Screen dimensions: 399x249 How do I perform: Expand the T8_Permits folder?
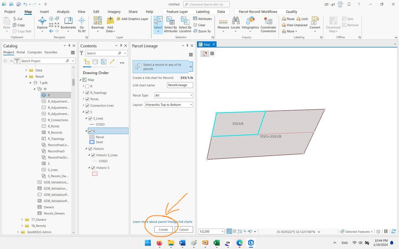(22, 226)
